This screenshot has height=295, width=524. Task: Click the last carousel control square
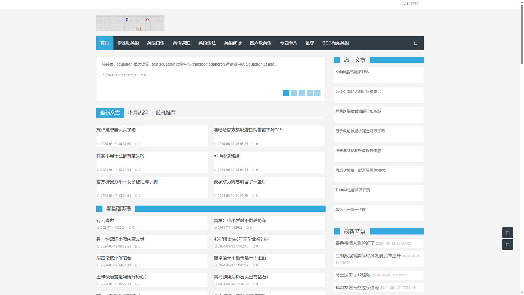coord(317,93)
